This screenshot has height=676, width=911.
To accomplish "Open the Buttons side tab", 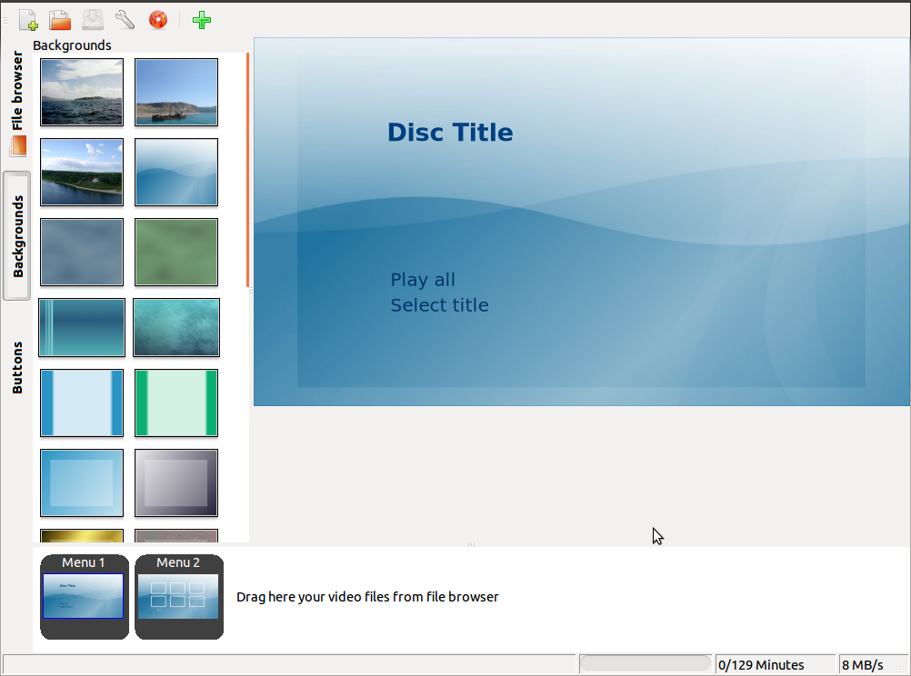I will 17,367.
